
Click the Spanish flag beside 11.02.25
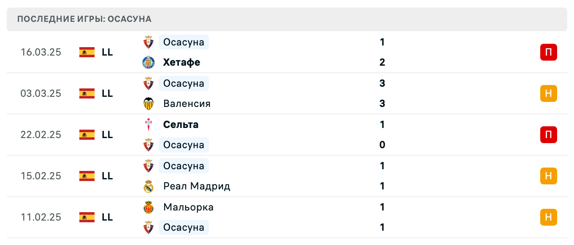(86, 217)
